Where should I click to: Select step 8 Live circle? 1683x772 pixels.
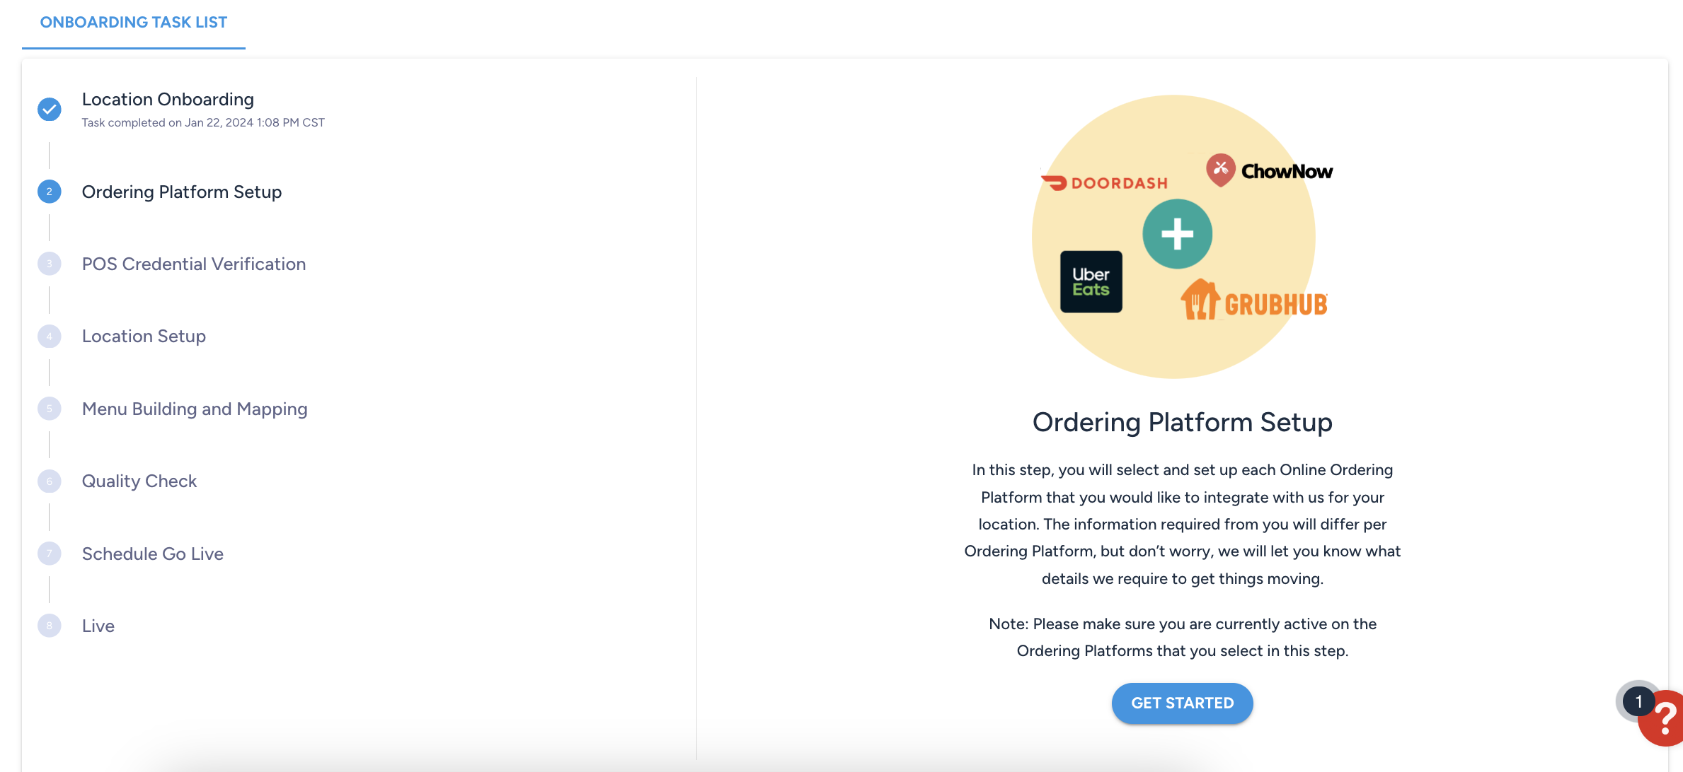point(48,625)
